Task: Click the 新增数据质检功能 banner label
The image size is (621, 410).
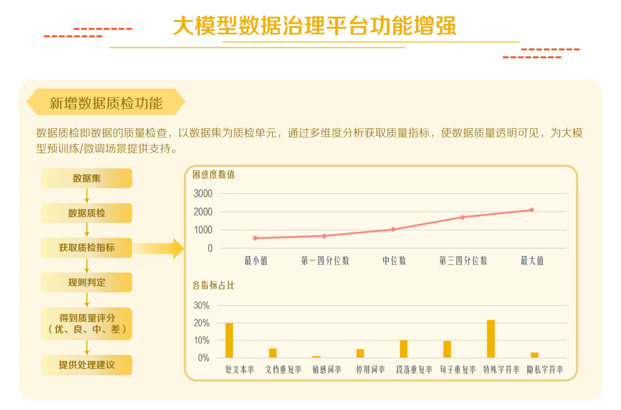Action: tap(106, 103)
